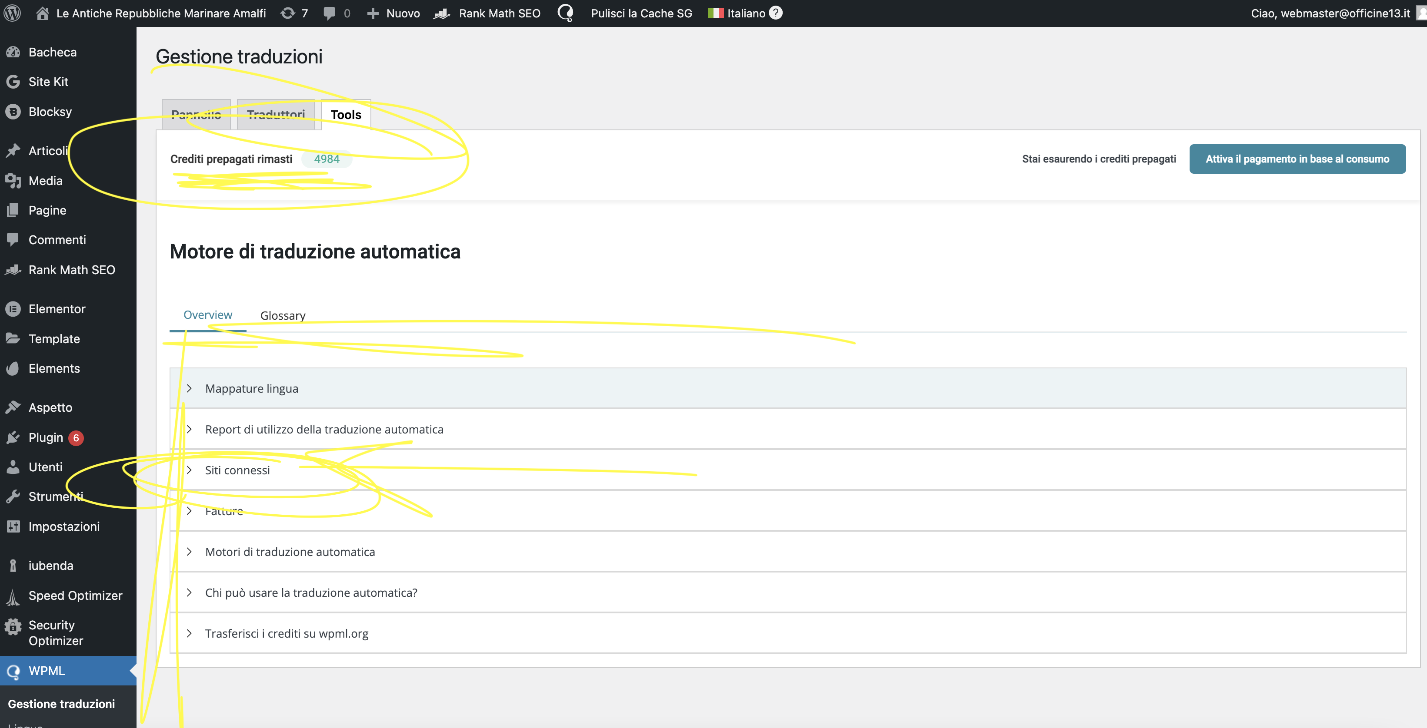Expand the Fatture section chevron
Viewport: 1427px width, 728px height.
pyautogui.click(x=190, y=510)
